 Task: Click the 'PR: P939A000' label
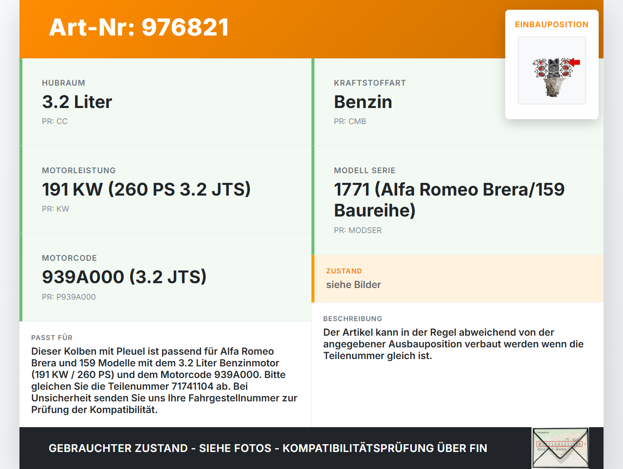(69, 297)
